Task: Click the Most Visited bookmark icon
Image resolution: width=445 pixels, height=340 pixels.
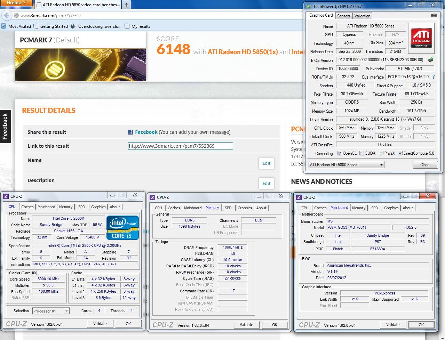Action: 4,26
